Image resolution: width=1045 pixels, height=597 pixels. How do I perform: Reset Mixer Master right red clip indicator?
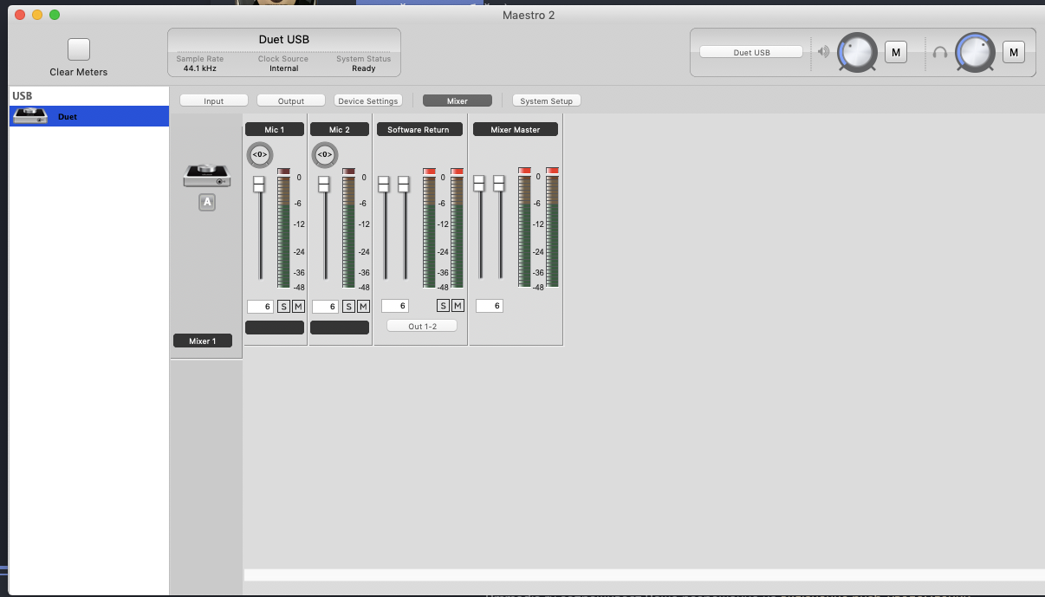(x=552, y=171)
